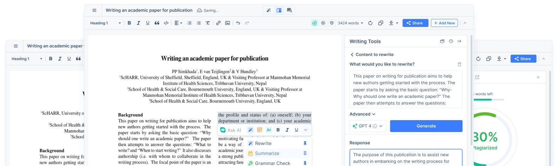Viewport: 558px width, 166px height.
Task: Toggle bold in the main toolbar
Action: point(129,23)
